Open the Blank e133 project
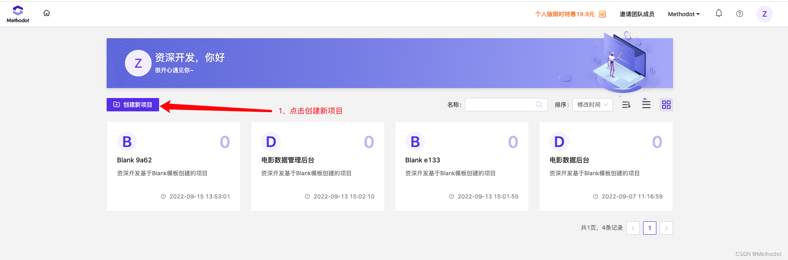 coord(462,166)
